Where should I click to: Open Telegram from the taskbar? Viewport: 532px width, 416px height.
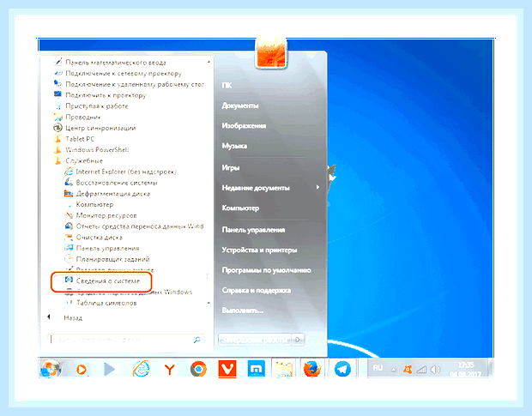click(x=342, y=369)
